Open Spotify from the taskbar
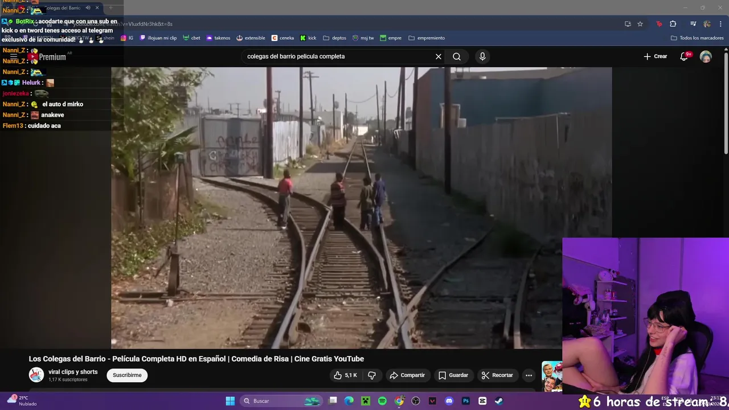The height and width of the screenshot is (410, 729). coord(382,401)
